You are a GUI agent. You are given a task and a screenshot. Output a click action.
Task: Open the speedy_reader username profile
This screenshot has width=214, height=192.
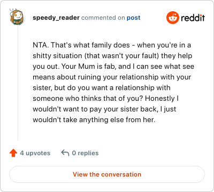[x=56, y=18]
